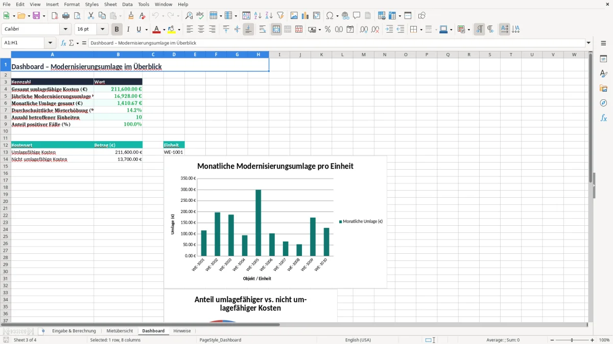This screenshot has width=613, height=344.
Task: Open background color dropdown arrow
Action: click(179, 30)
